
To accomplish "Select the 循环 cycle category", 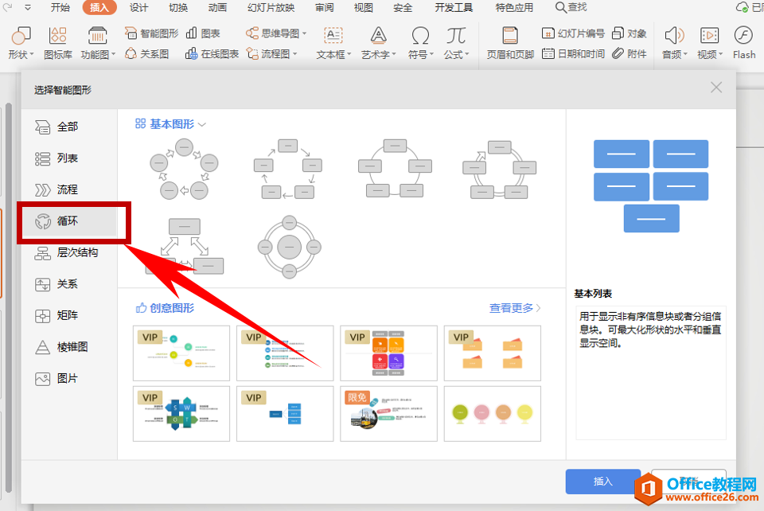I will (x=68, y=221).
